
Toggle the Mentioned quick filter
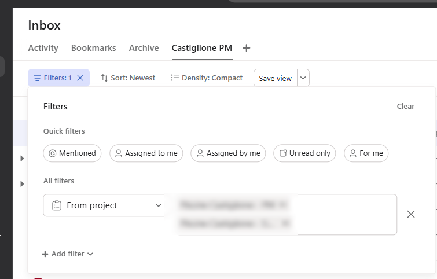[x=72, y=153]
